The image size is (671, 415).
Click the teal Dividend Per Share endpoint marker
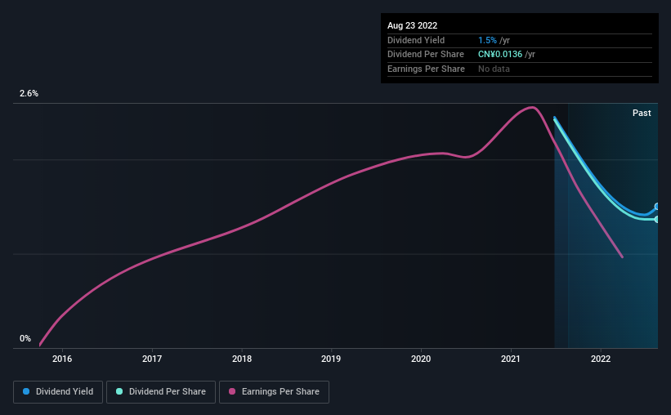pos(656,220)
